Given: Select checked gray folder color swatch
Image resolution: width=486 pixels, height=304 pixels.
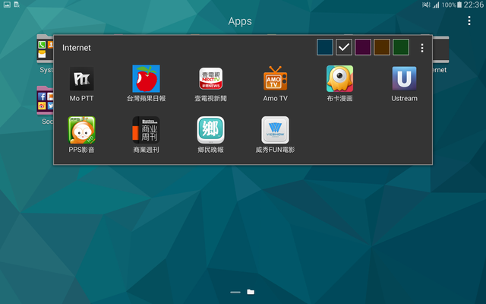Looking at the screenshot, I should click(x=344, y=47).
